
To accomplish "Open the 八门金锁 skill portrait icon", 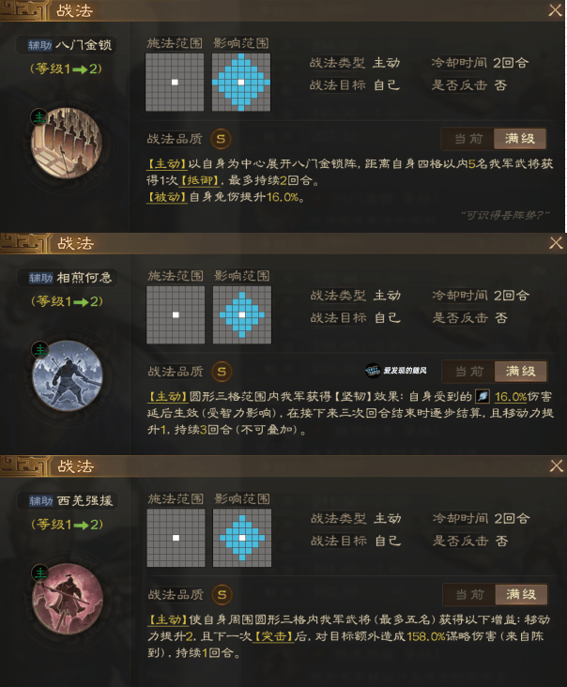I will [x=67, y=143].
